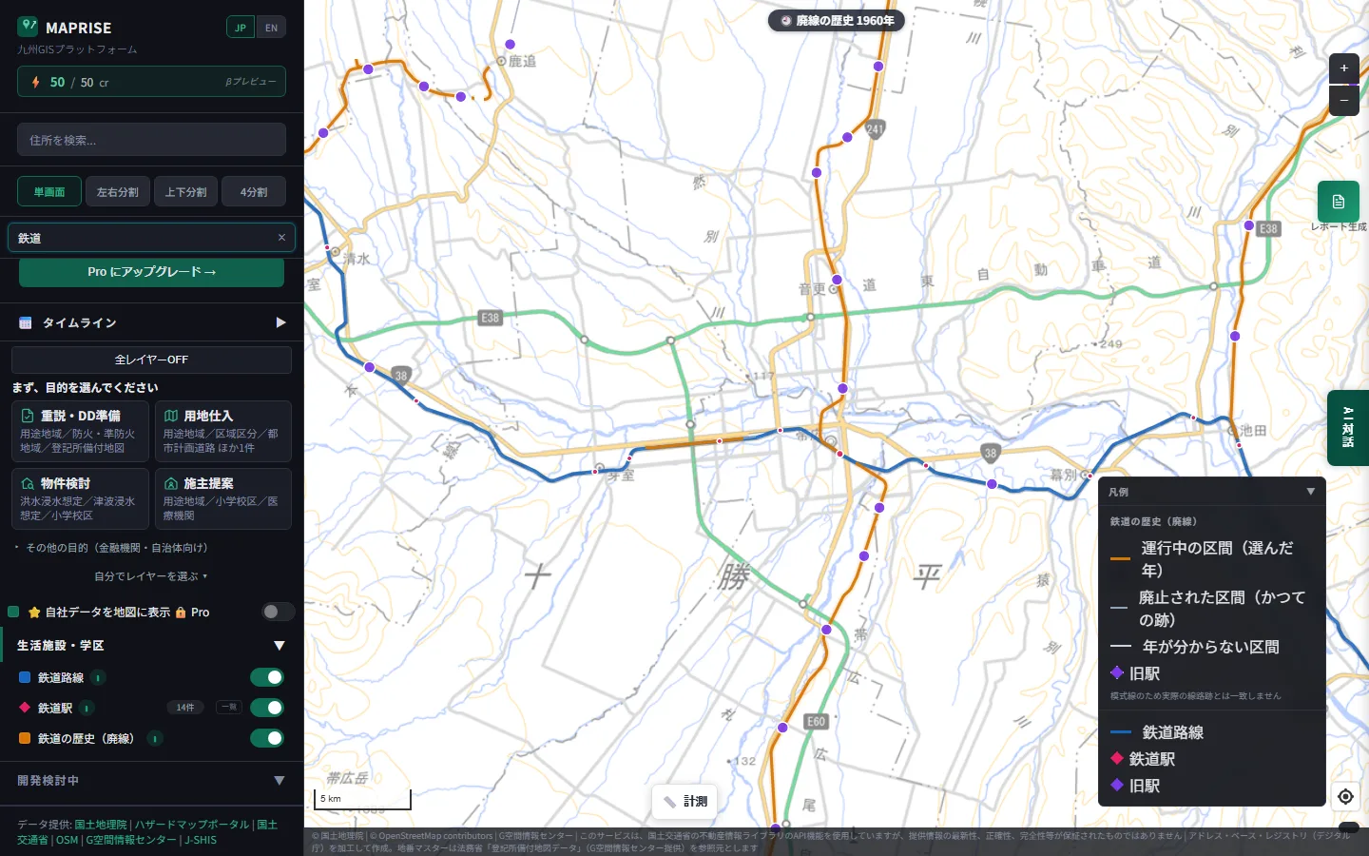Click the 14件 count badge
Image resolution: width=1369 pixels, height=856 pixels.
pos(185,708)
